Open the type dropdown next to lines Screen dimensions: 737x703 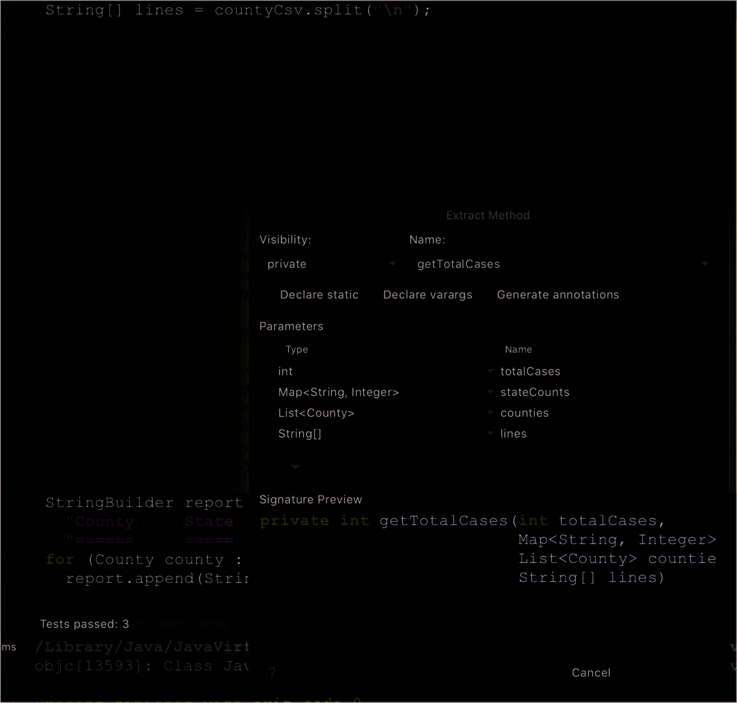click(x=490, y=434)
